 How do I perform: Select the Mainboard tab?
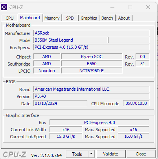tap(30, 18)
